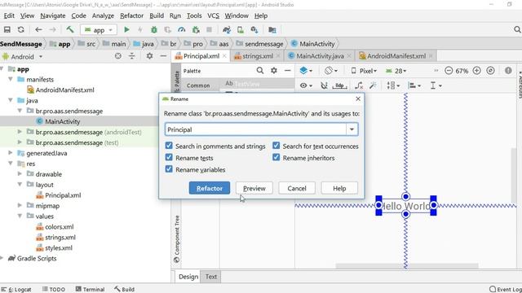Screen dimensions: 522x293
Task: Uncheck Search in comments and strings
Action: point(169,146)
